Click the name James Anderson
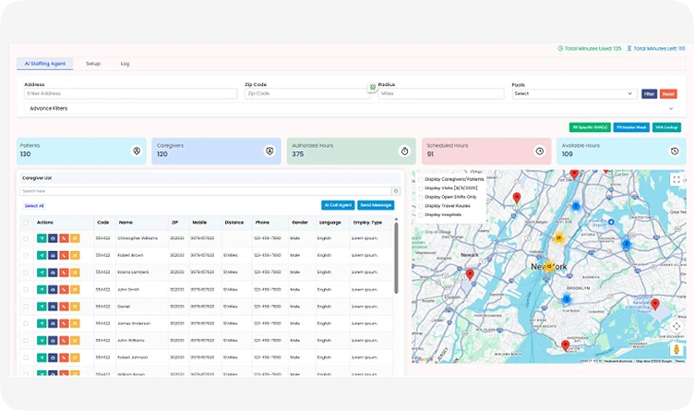This screenshot has width=694, height=411. coord(134,324)
